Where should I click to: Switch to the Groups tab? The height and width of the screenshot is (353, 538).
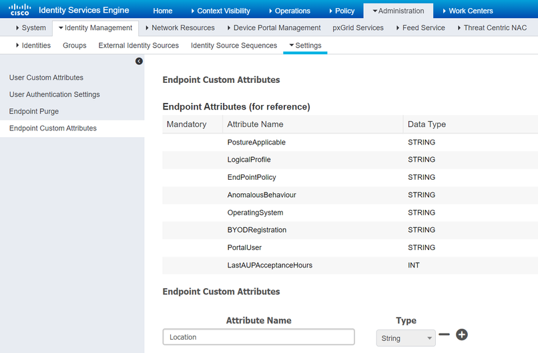(75, 45)
